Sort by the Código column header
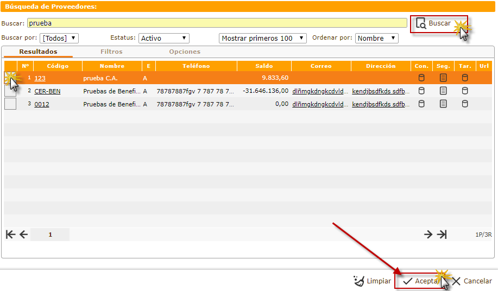This screenshot has height=291, width=498. pos(58,66)
